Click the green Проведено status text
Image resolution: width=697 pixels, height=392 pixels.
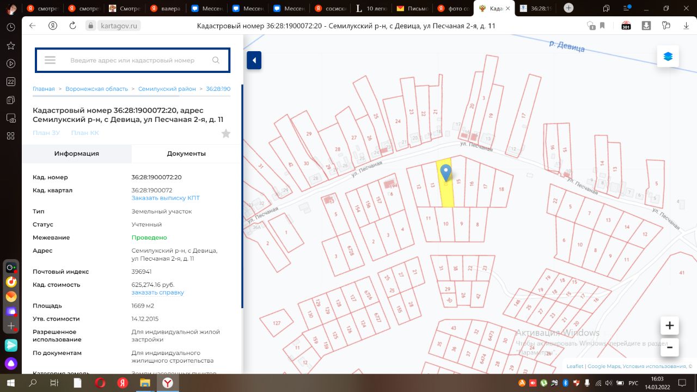(149, 238)
